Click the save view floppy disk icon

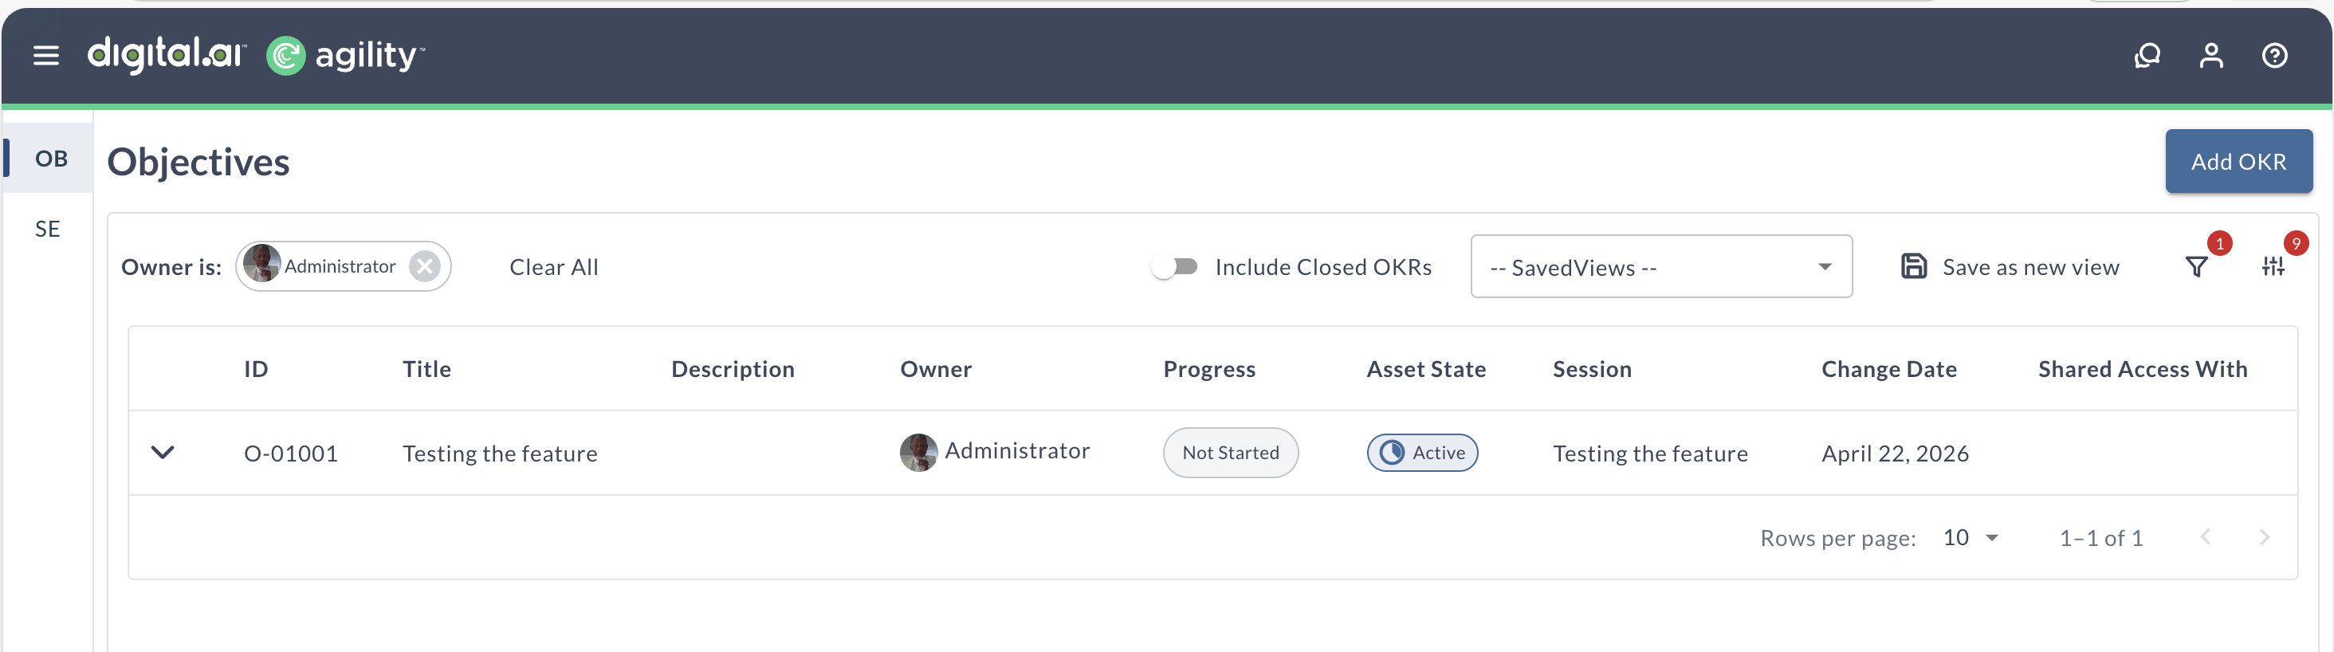[x=1914, y=266]
